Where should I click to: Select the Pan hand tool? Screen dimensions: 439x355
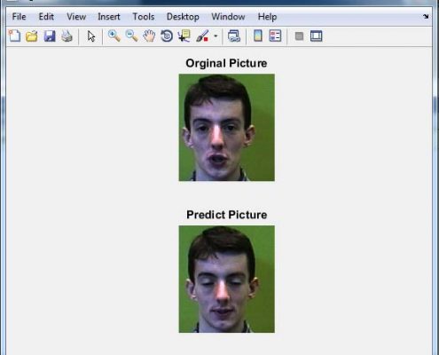tap(149, 36)
